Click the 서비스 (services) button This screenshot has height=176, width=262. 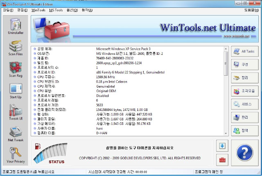[245, 104]
